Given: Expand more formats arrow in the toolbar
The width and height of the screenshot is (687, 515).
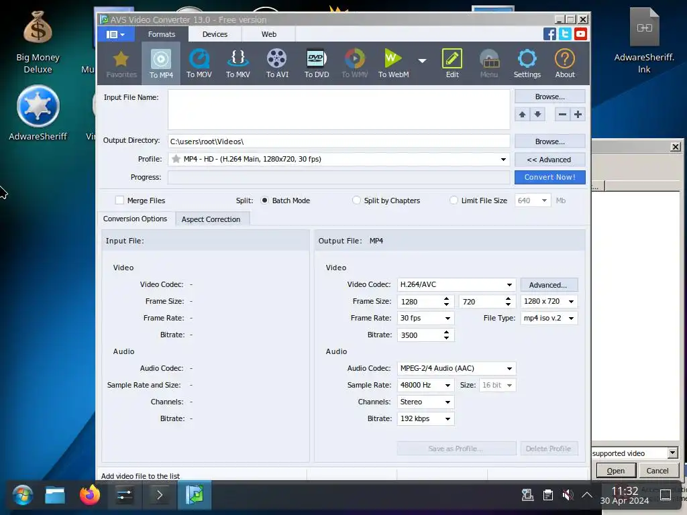Looking at the screenshot, I should pos(422,60).
